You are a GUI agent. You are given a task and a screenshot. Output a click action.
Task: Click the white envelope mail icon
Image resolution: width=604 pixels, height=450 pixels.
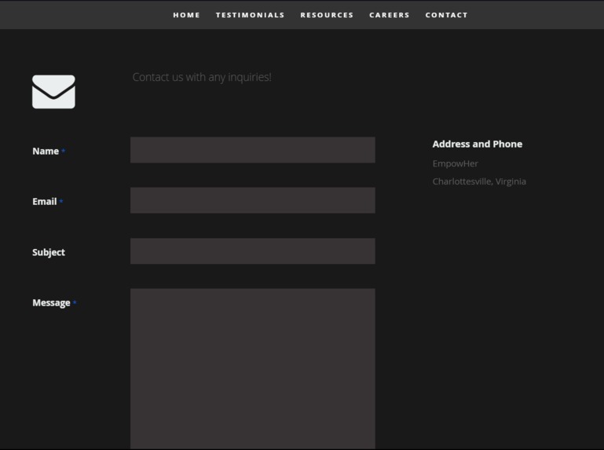[x=53, y=92]
